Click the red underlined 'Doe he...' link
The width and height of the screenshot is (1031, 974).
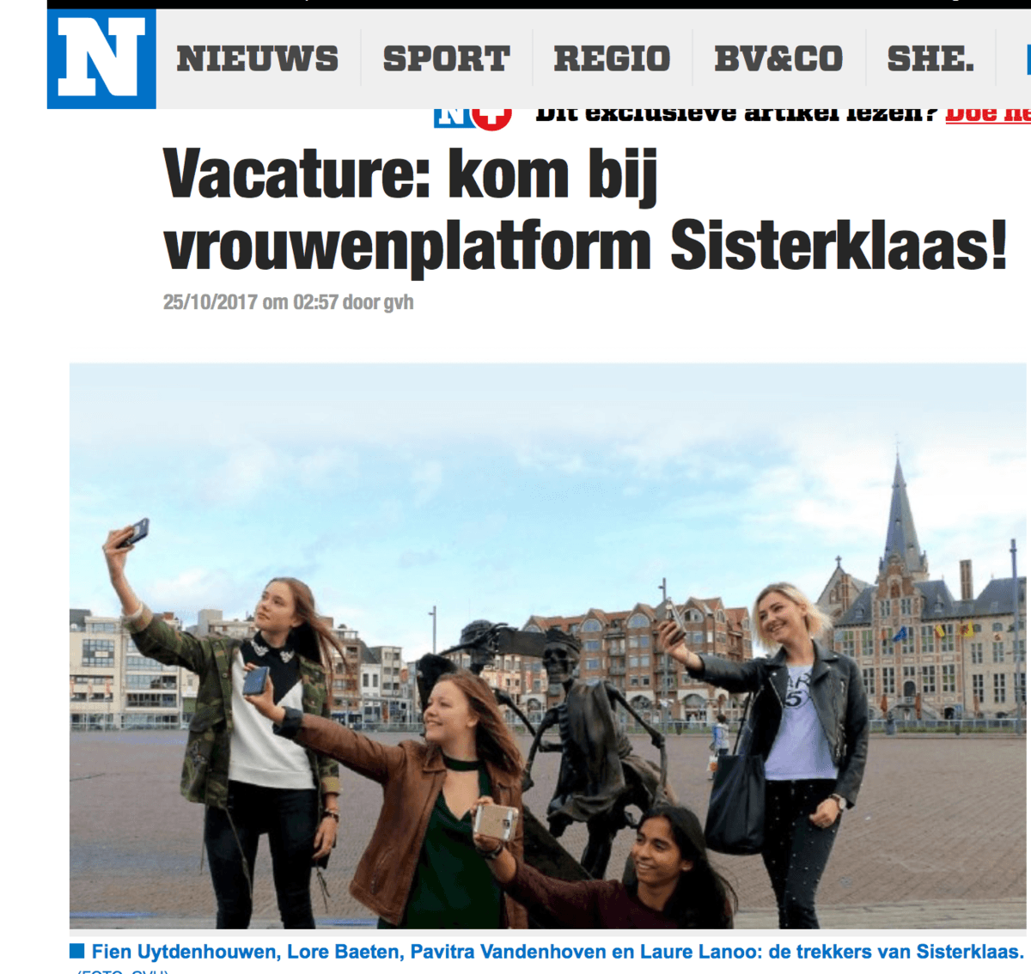pos(988,115)
